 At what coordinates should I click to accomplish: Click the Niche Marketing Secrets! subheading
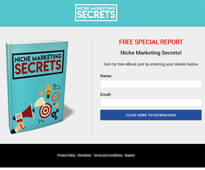pos(151,53)
